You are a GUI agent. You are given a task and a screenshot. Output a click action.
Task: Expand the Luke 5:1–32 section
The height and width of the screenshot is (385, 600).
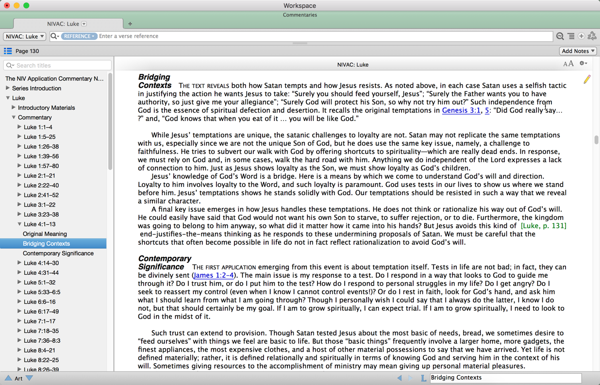click(x=19, y=283)
